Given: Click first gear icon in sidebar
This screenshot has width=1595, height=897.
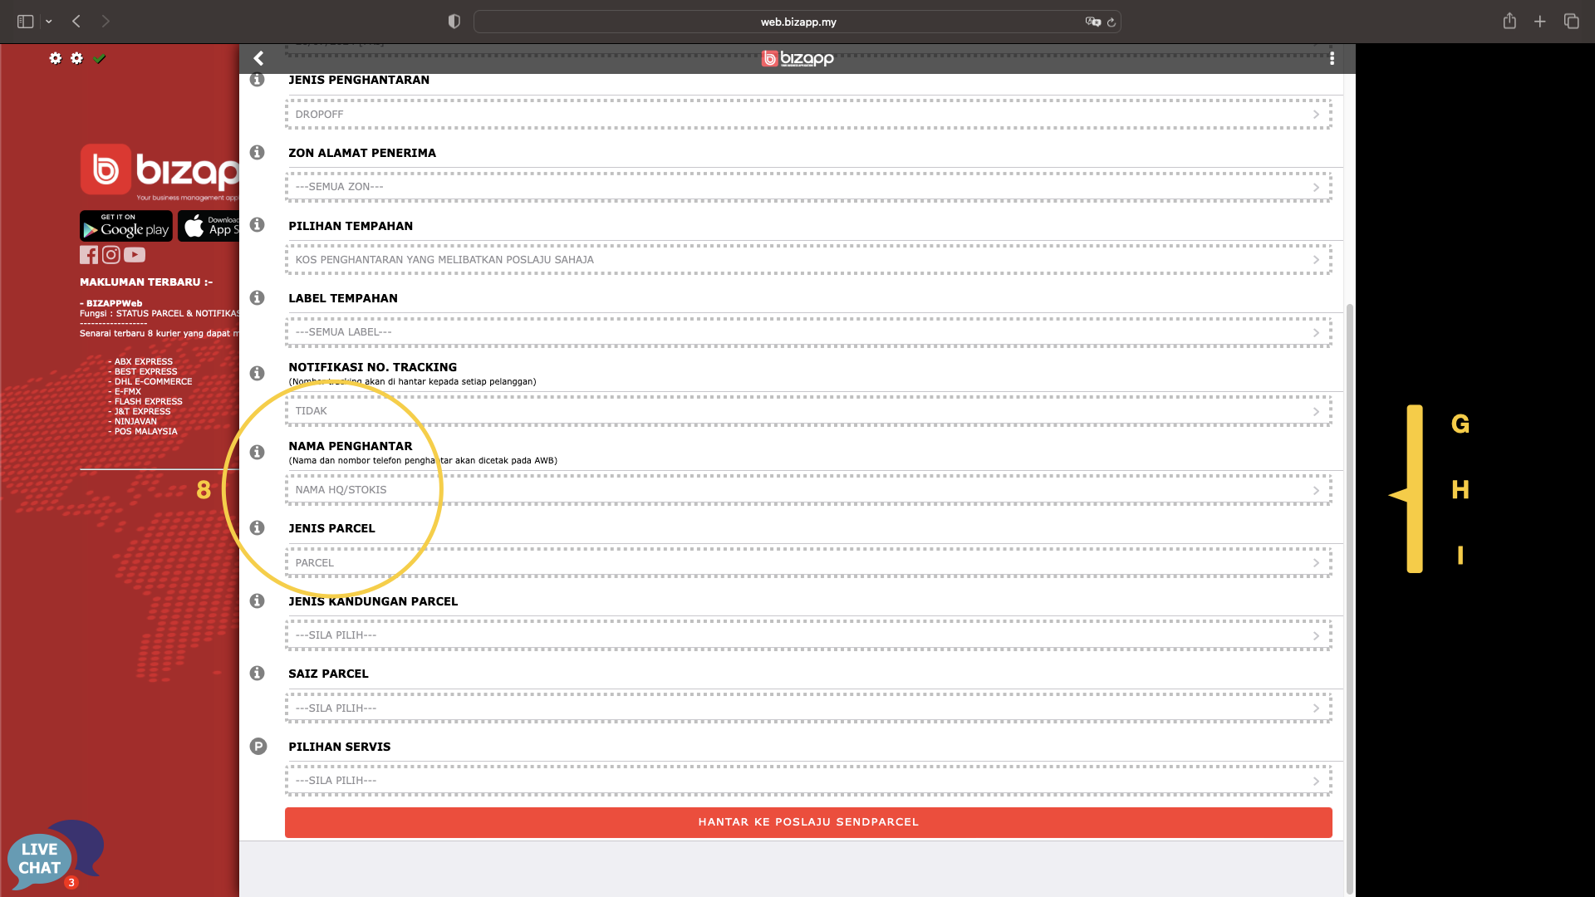Looking at the screenshot, I should [56, 58].
